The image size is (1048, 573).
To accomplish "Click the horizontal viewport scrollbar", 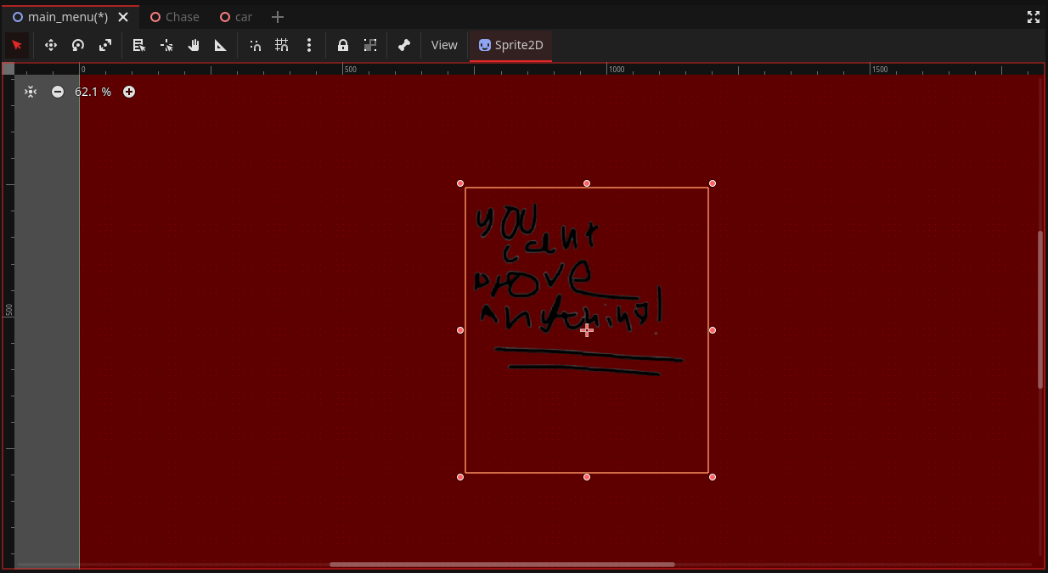I will (x=502, y=565).
